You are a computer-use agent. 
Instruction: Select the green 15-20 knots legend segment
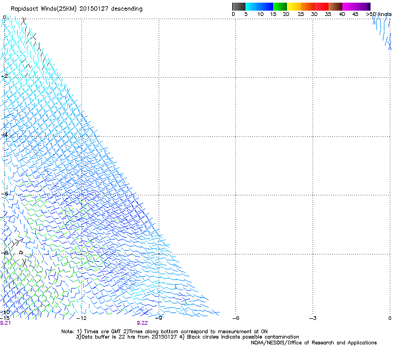280,6
